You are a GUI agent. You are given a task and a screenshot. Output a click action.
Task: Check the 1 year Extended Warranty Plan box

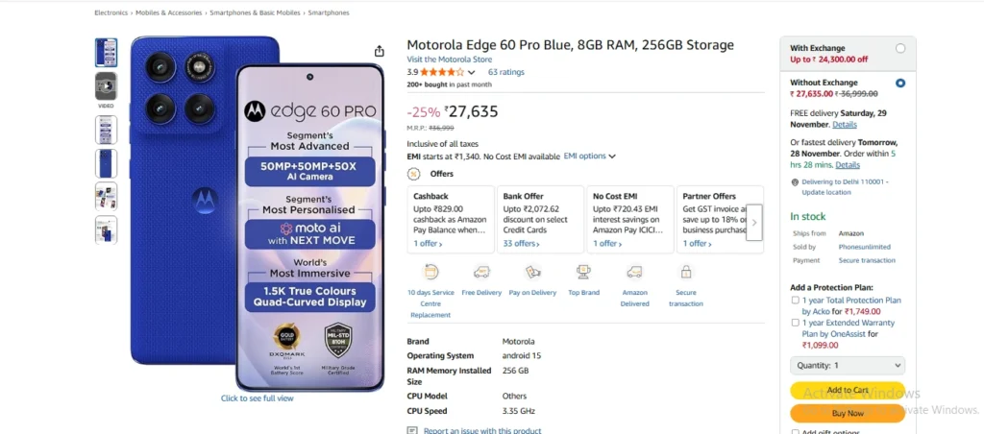coord(794,323)
